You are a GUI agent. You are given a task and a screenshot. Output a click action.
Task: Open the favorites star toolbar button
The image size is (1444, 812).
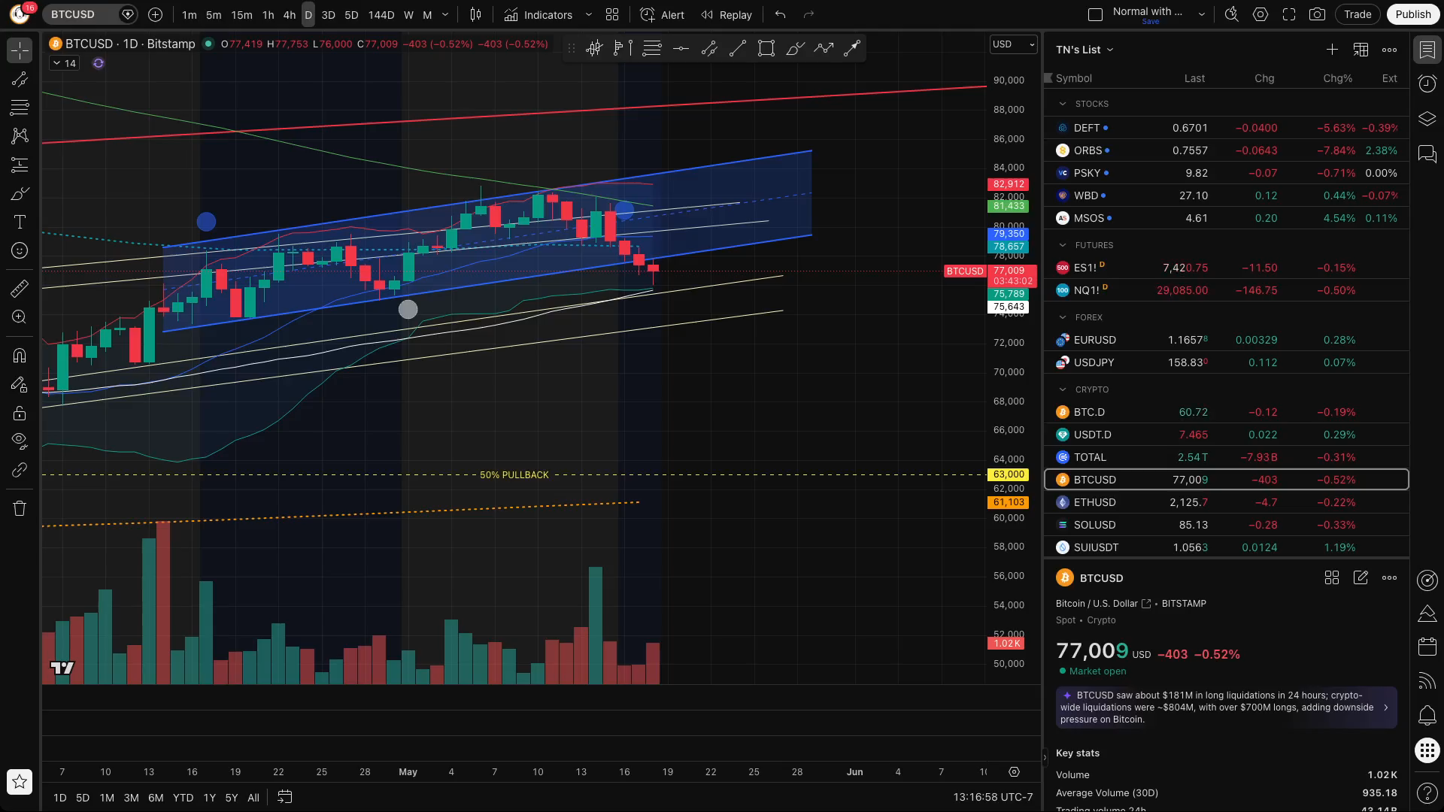(x=20, y=782)
